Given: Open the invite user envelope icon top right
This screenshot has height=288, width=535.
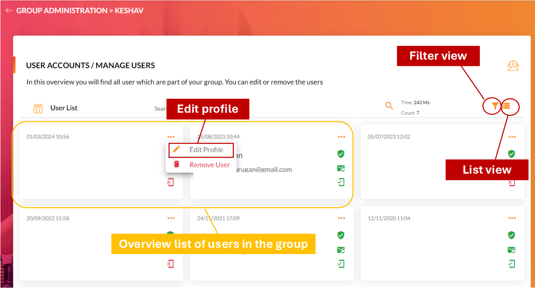Looking at the screenshot, I should coord(513,65).
